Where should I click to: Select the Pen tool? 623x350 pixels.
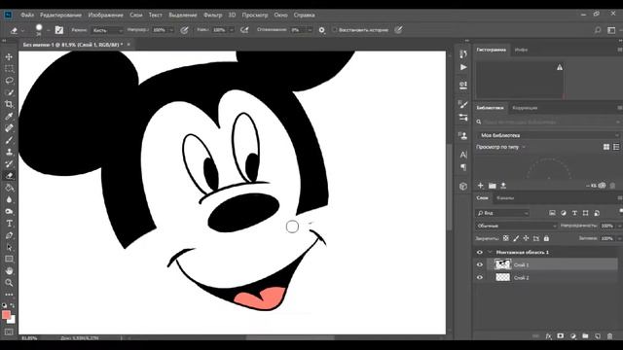tap(9, 235)
